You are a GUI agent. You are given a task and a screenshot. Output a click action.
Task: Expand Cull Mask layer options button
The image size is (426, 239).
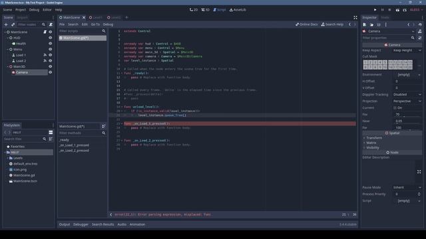[419, 65]
